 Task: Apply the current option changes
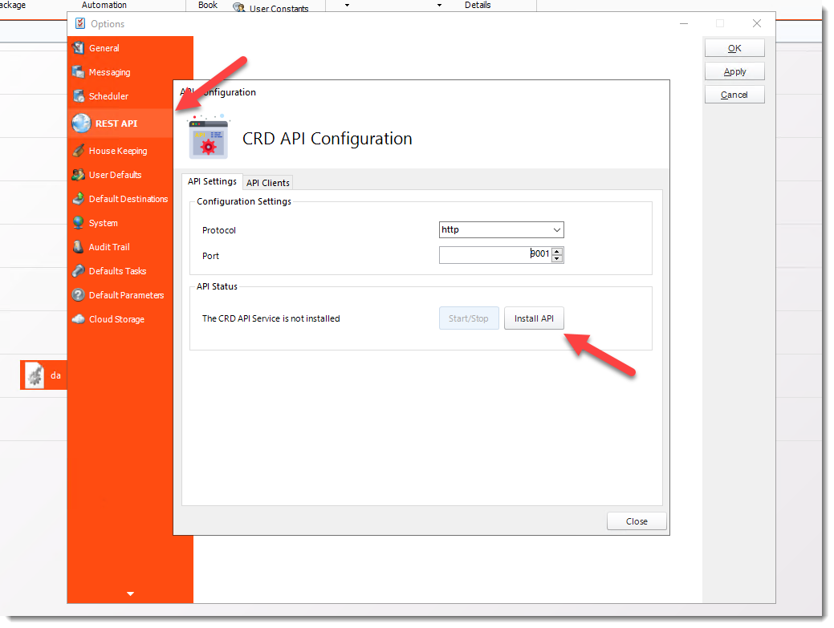tap(734, 71)
